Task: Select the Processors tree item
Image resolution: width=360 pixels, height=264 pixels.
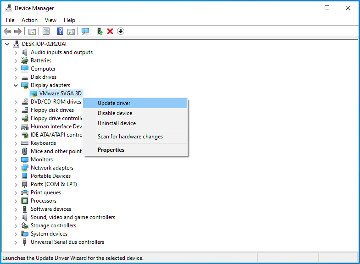Action: click(x=44, y=201)
